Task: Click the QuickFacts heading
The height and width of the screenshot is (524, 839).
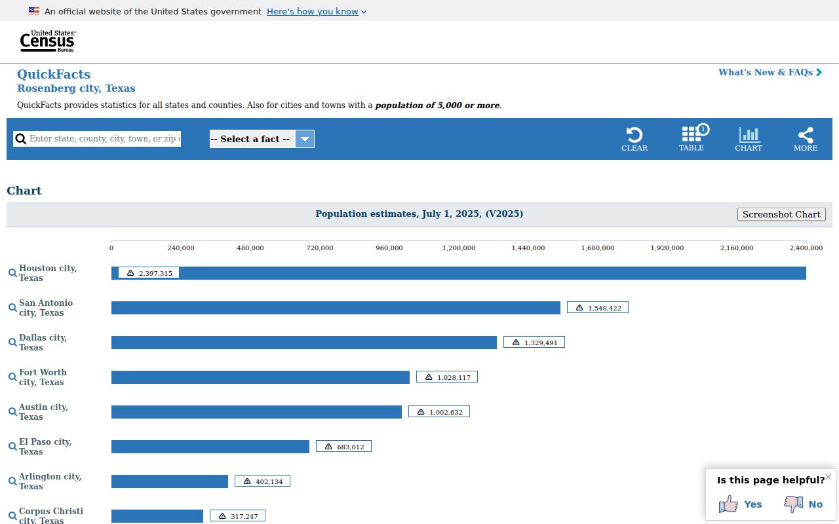Action: click(54, 74)
